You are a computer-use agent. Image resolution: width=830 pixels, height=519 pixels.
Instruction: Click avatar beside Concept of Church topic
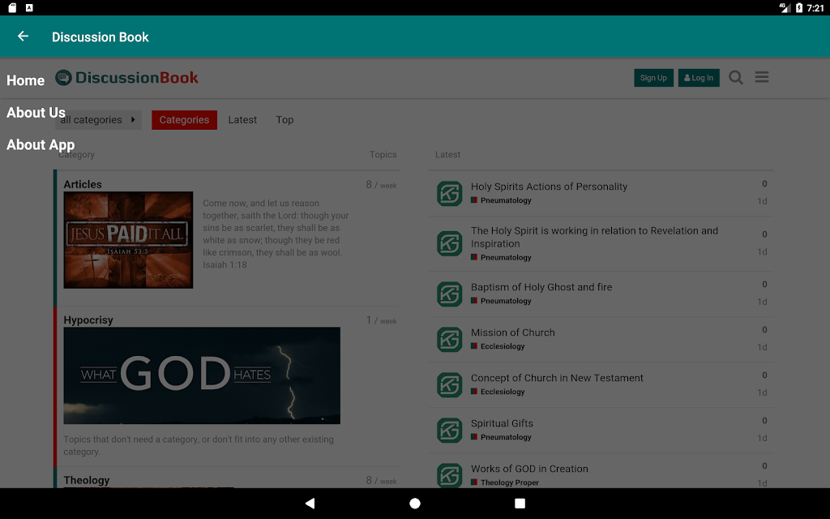[x=449, y=385]
